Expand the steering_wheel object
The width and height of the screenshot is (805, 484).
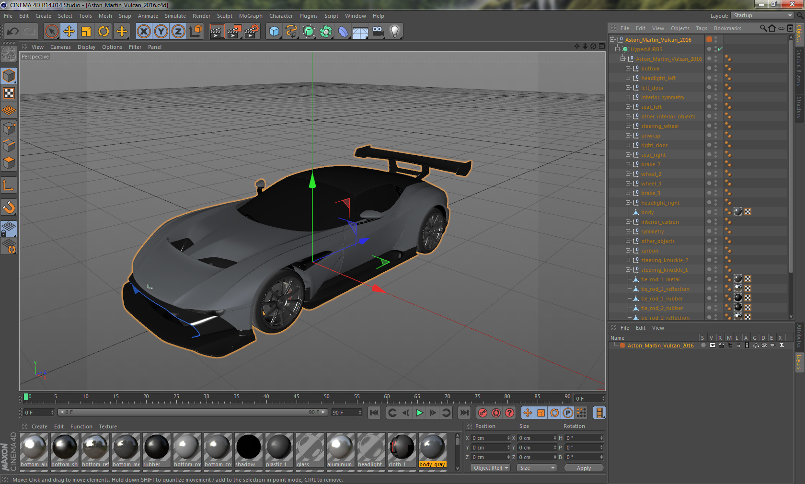point(628,126)
